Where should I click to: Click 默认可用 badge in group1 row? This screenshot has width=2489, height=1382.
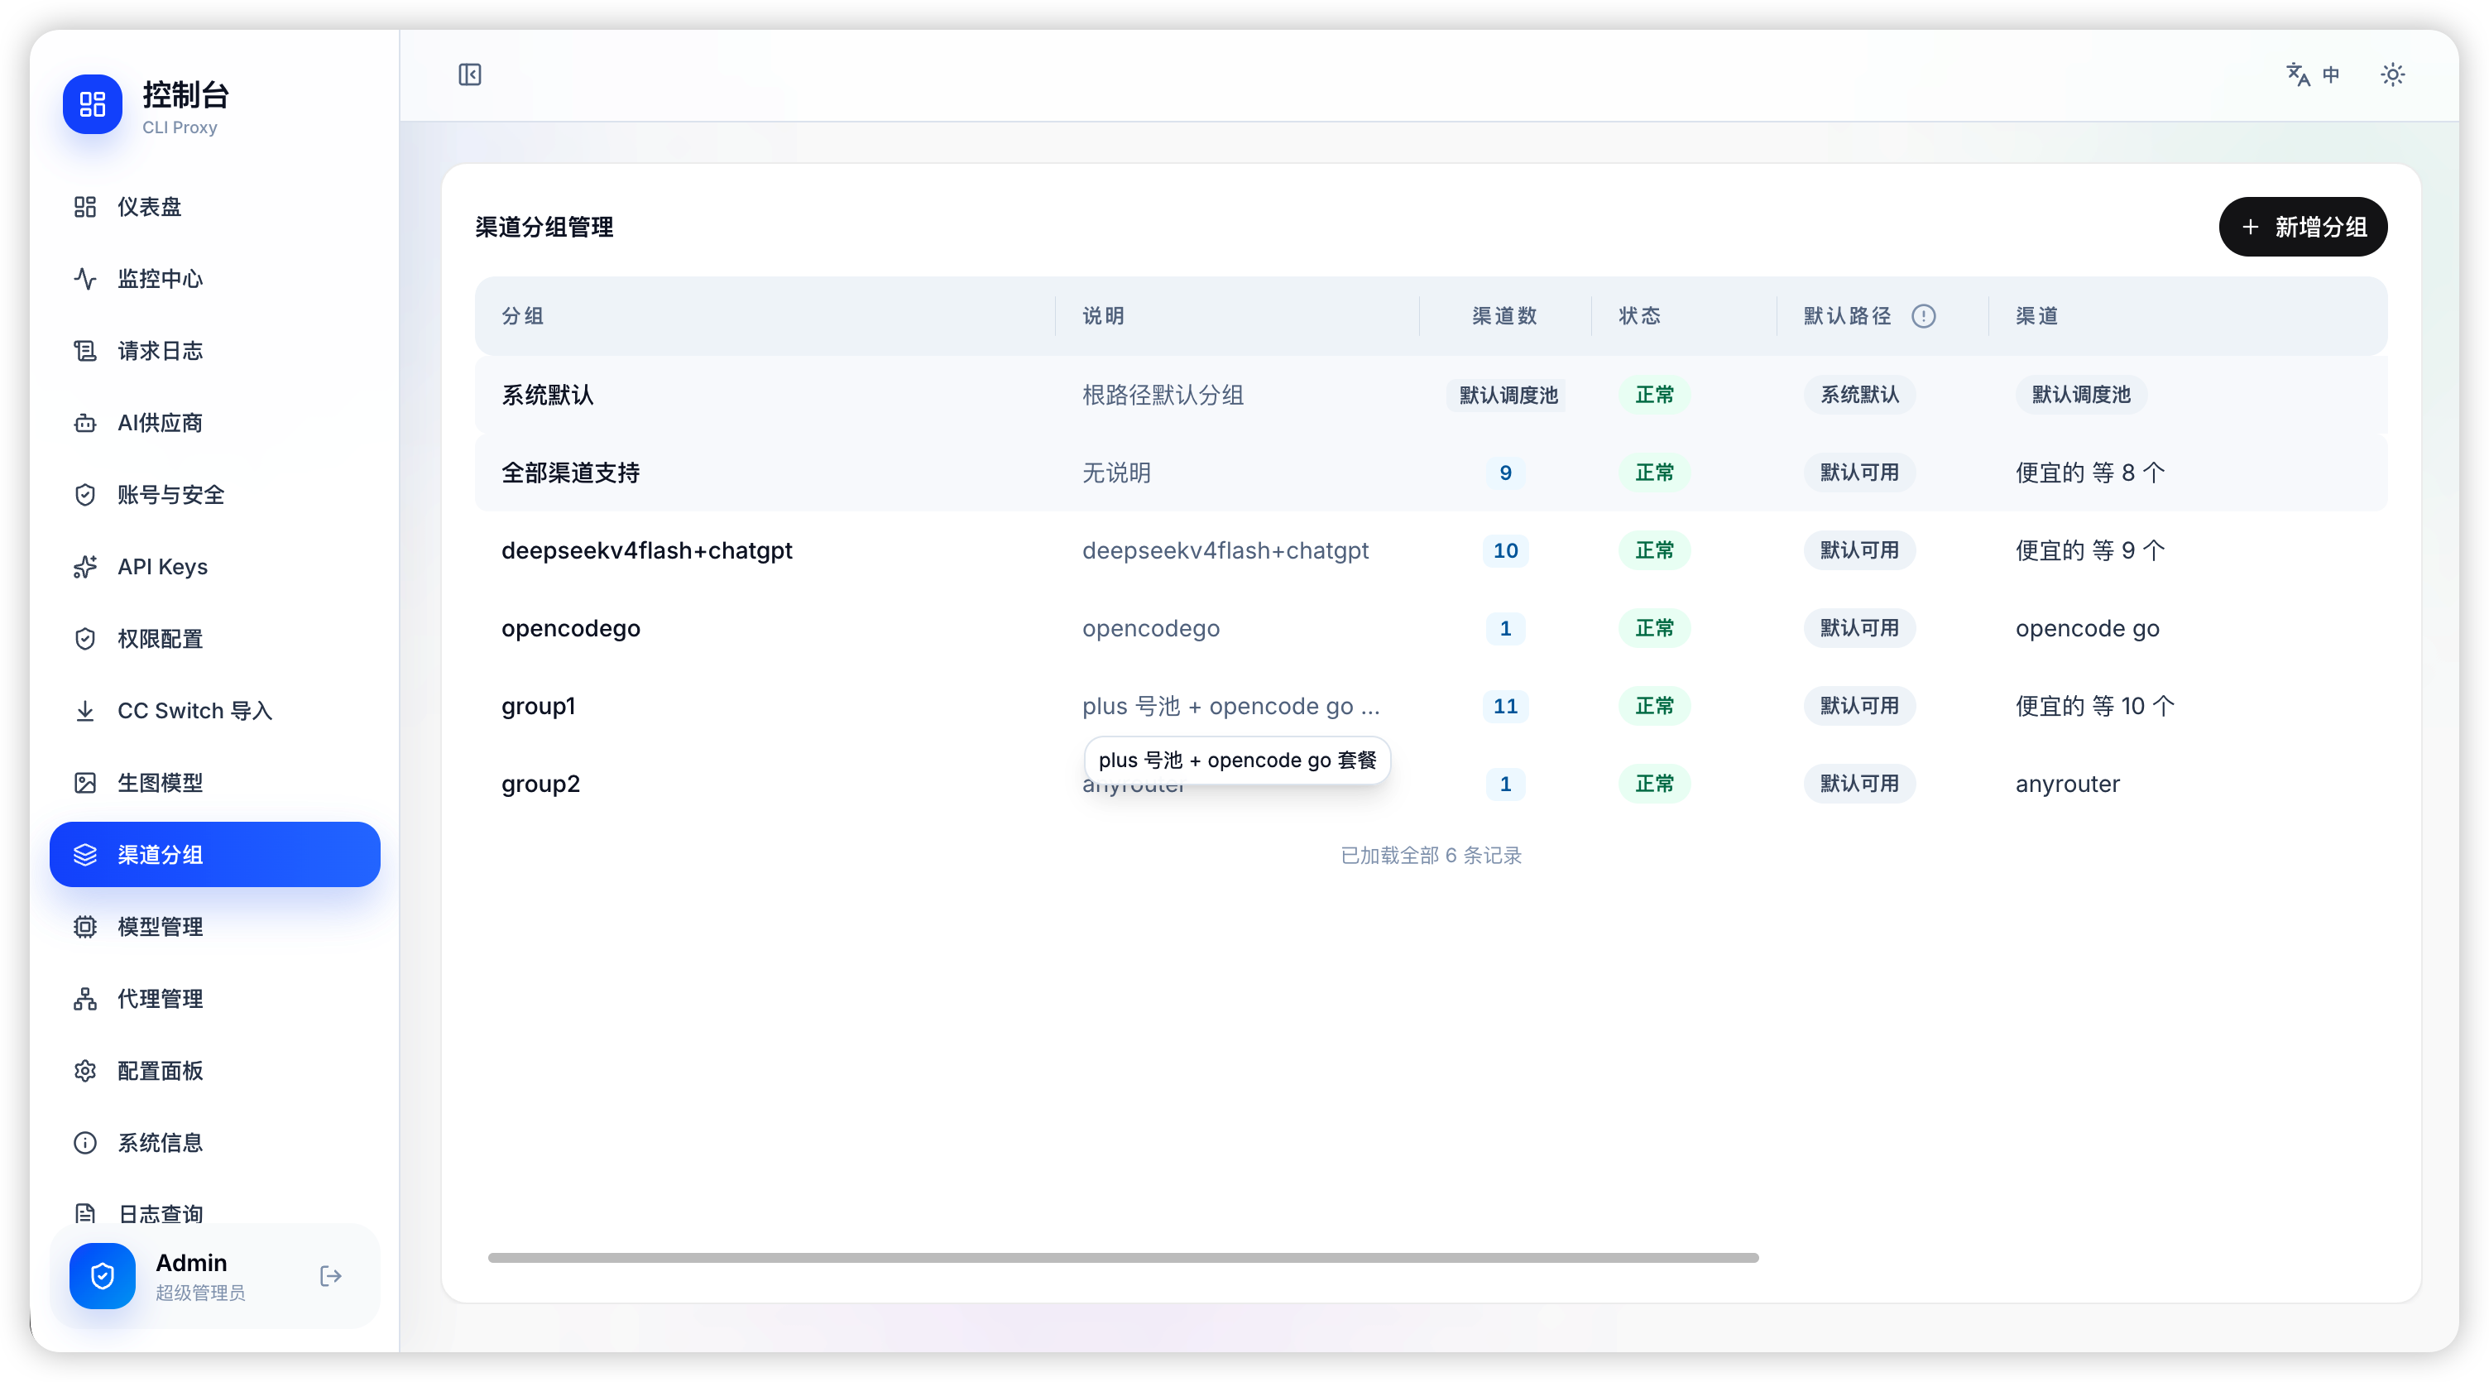click(1859, 707)
